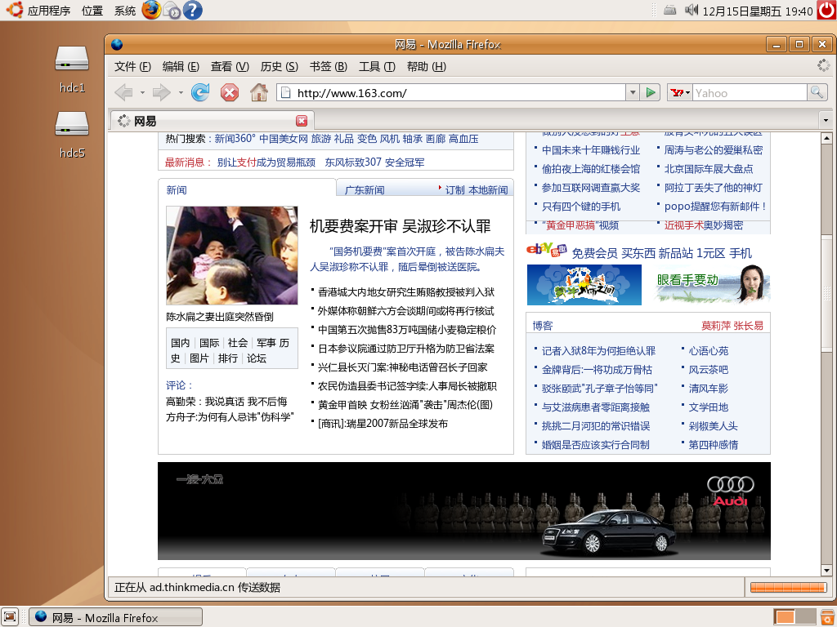Click the 眼看手要动 banner ad
The image size is (837, 627).
pos(713,285)
